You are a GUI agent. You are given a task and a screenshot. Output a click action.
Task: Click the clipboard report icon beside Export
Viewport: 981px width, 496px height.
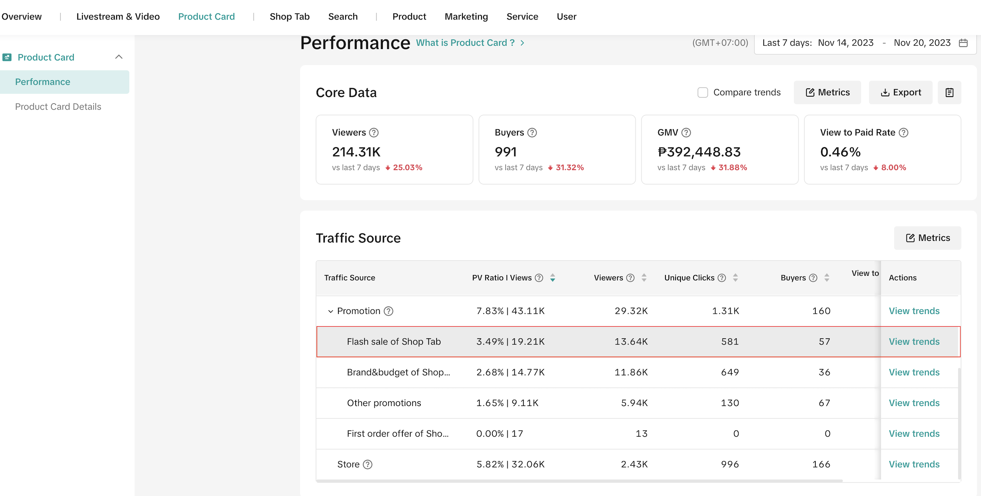[x=949, y=93]
